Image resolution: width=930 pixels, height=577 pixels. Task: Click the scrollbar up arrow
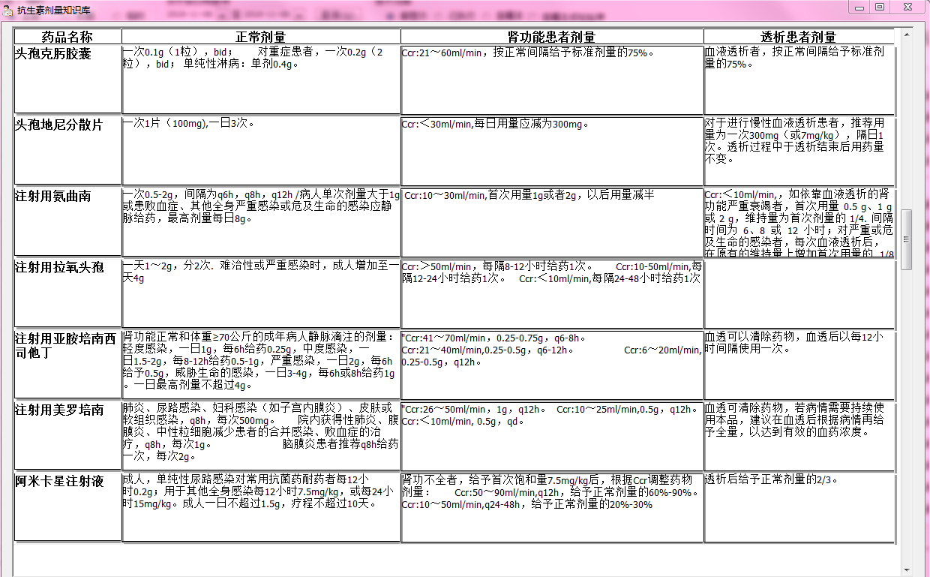tap(906, 34)
